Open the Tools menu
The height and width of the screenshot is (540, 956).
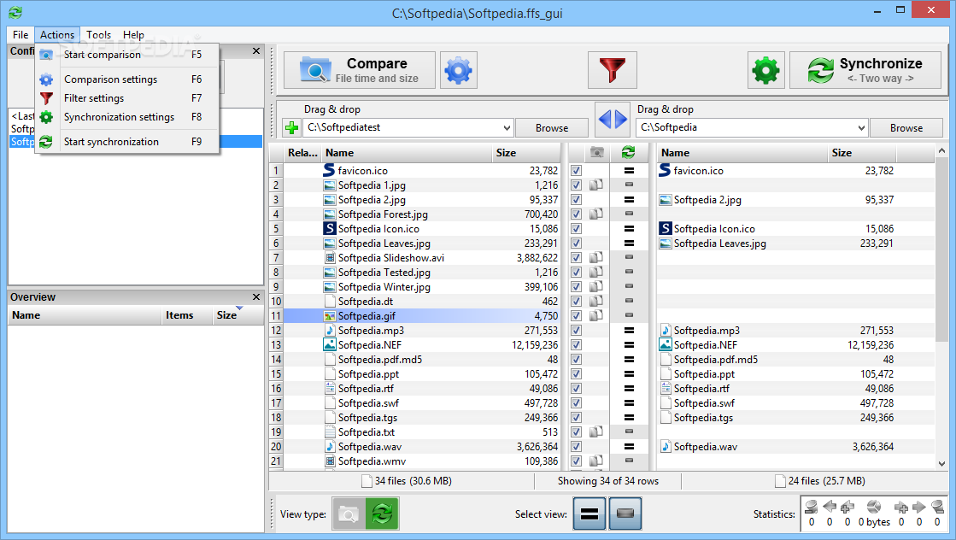(x=98, y=35)
